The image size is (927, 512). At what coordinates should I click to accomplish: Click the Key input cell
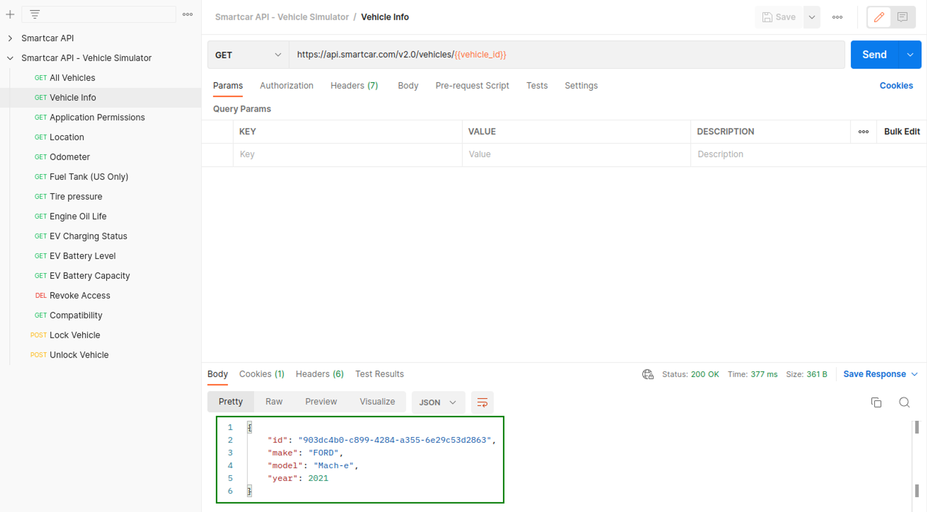[348, 154]
